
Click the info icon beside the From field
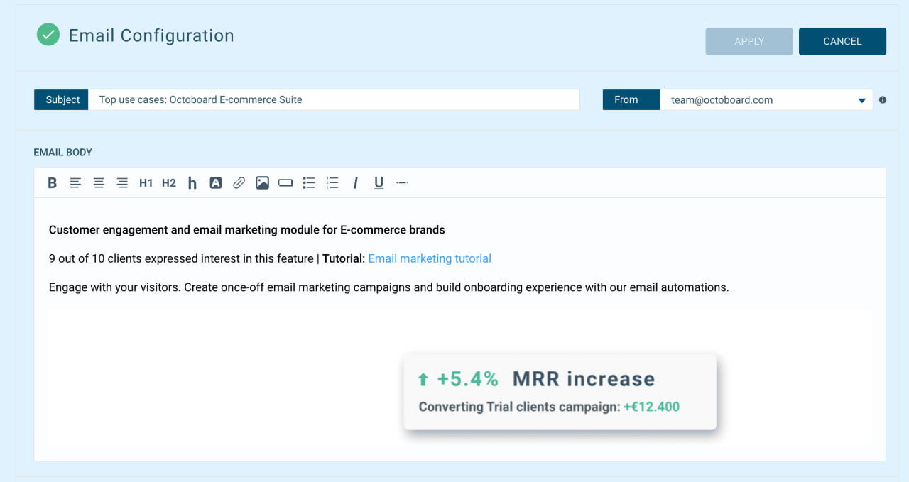tap(883, 100)
